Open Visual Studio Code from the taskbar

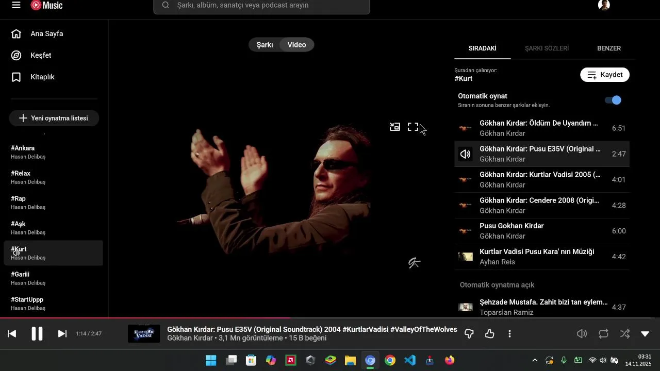click(x=410, y=360)
